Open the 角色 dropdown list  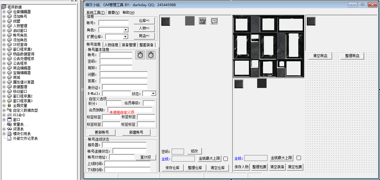125,30
